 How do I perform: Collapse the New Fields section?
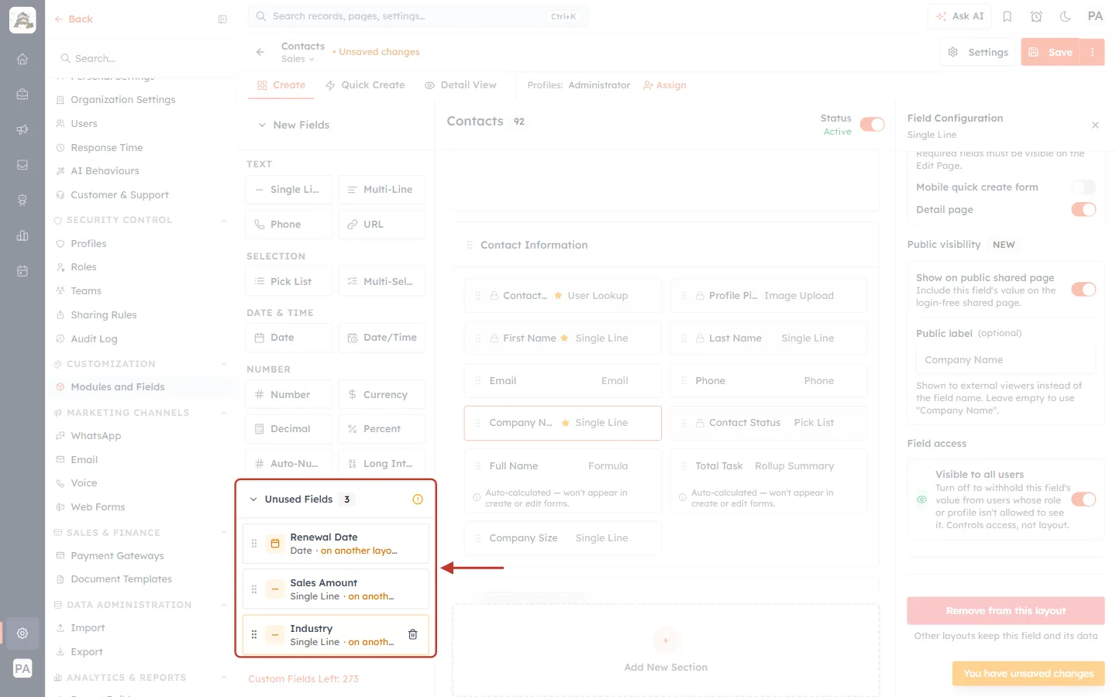pos(262,125)
